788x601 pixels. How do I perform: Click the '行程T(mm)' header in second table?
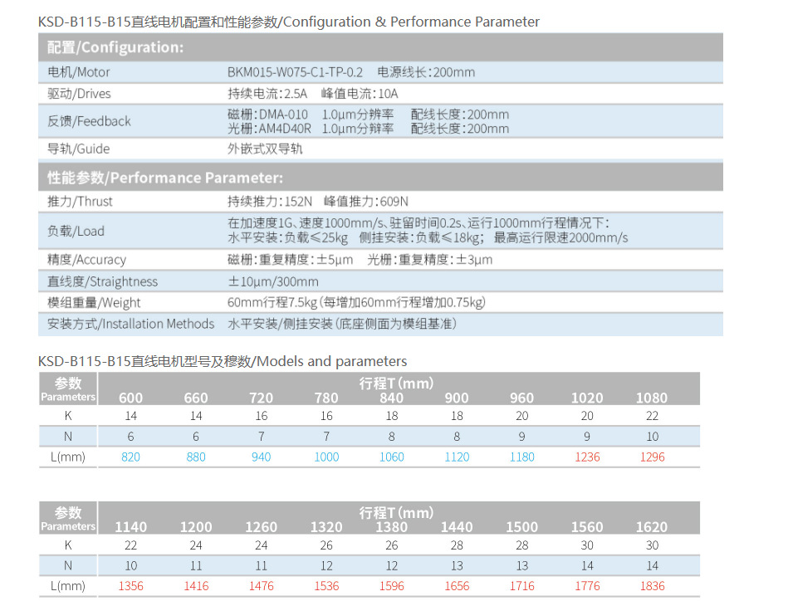tap(397, 512)
